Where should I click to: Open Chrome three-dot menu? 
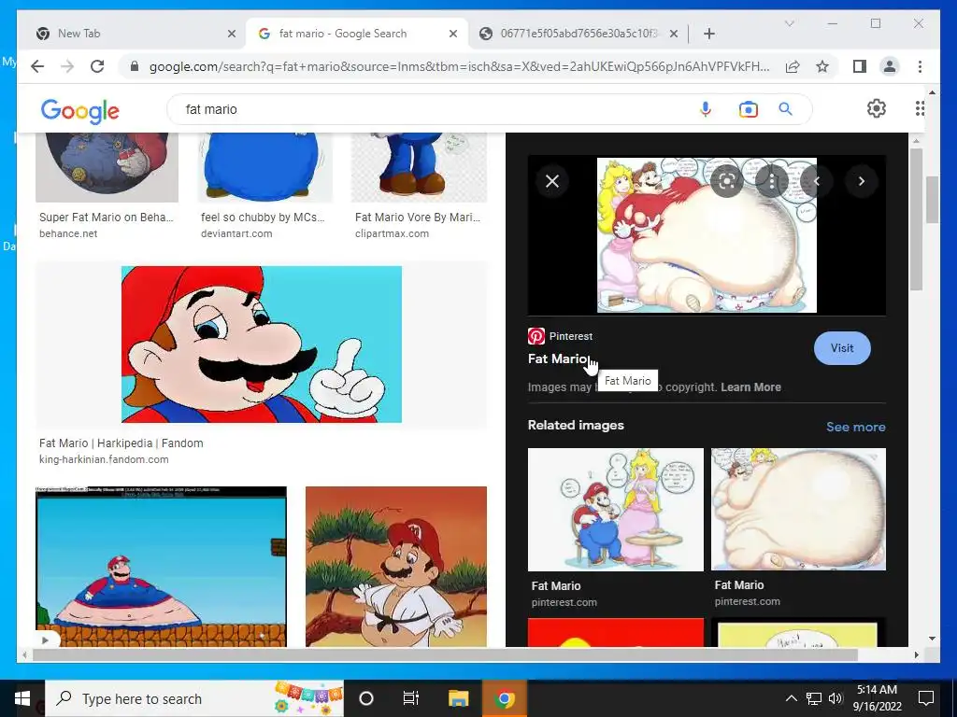(x=920, y=66)
